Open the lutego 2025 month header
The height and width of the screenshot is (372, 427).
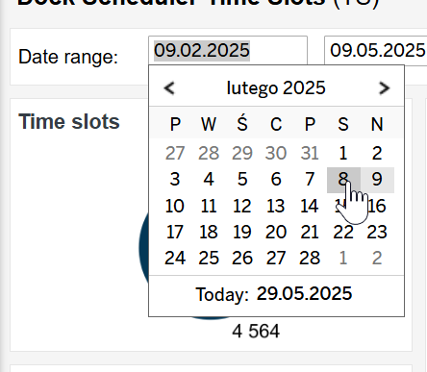(x=276, y=87)
